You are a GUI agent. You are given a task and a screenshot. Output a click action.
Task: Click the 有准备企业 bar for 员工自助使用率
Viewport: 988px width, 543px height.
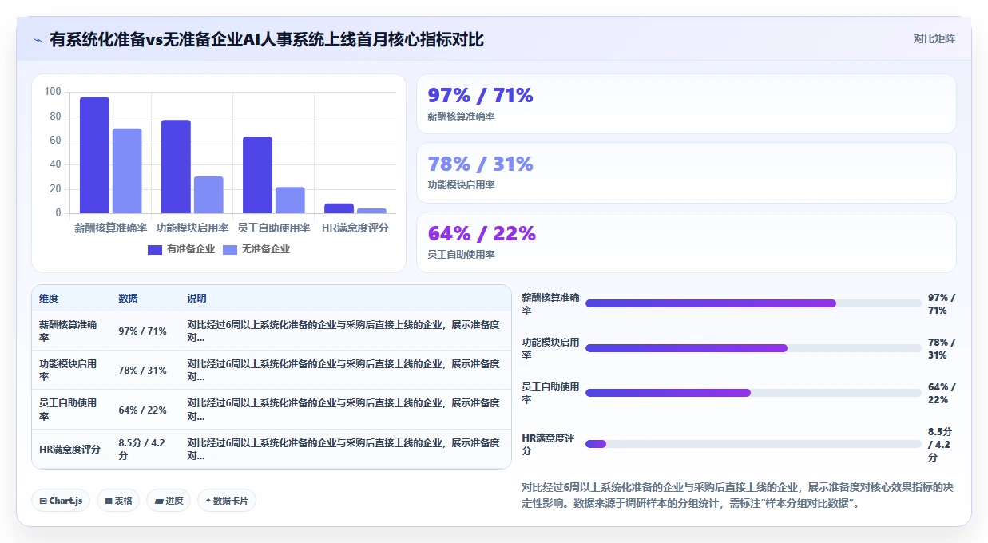click(x=257, y=175)
